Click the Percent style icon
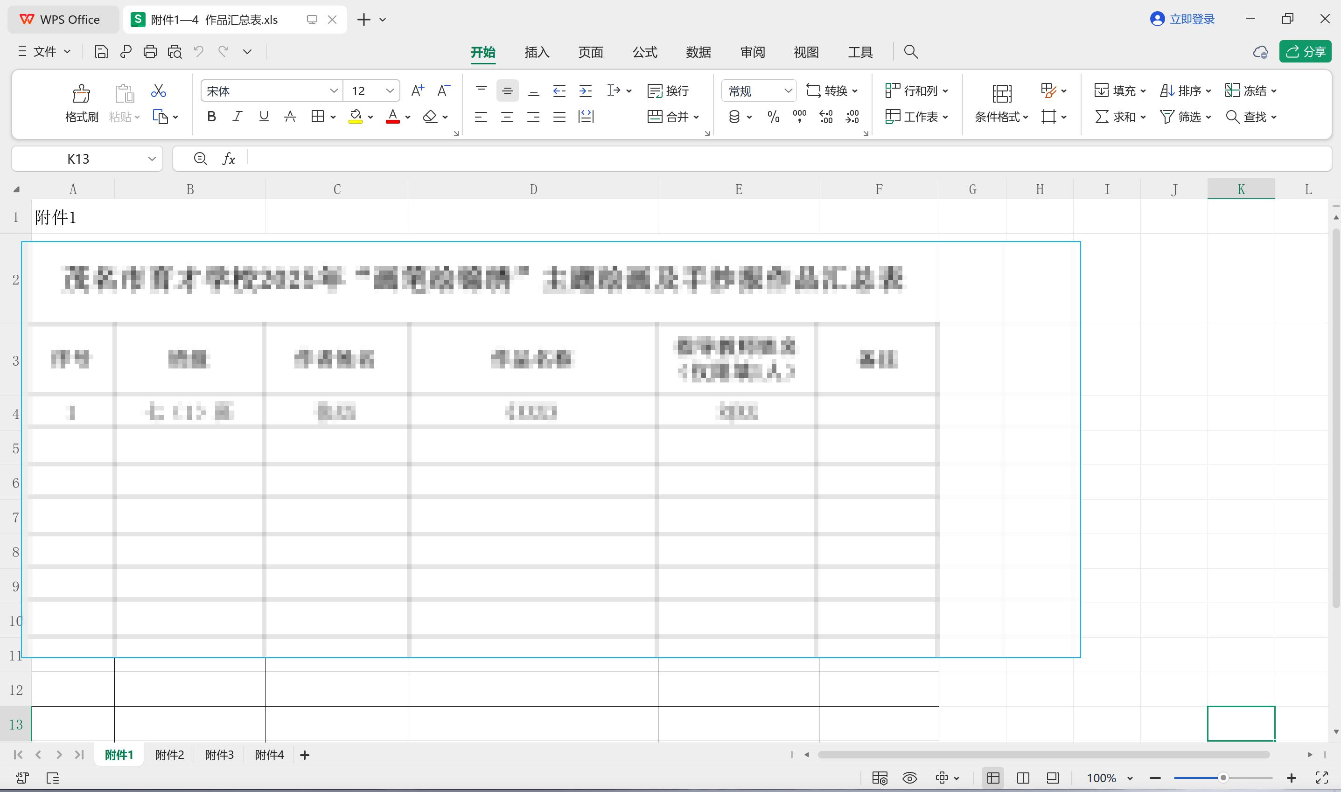 (773, 116)
